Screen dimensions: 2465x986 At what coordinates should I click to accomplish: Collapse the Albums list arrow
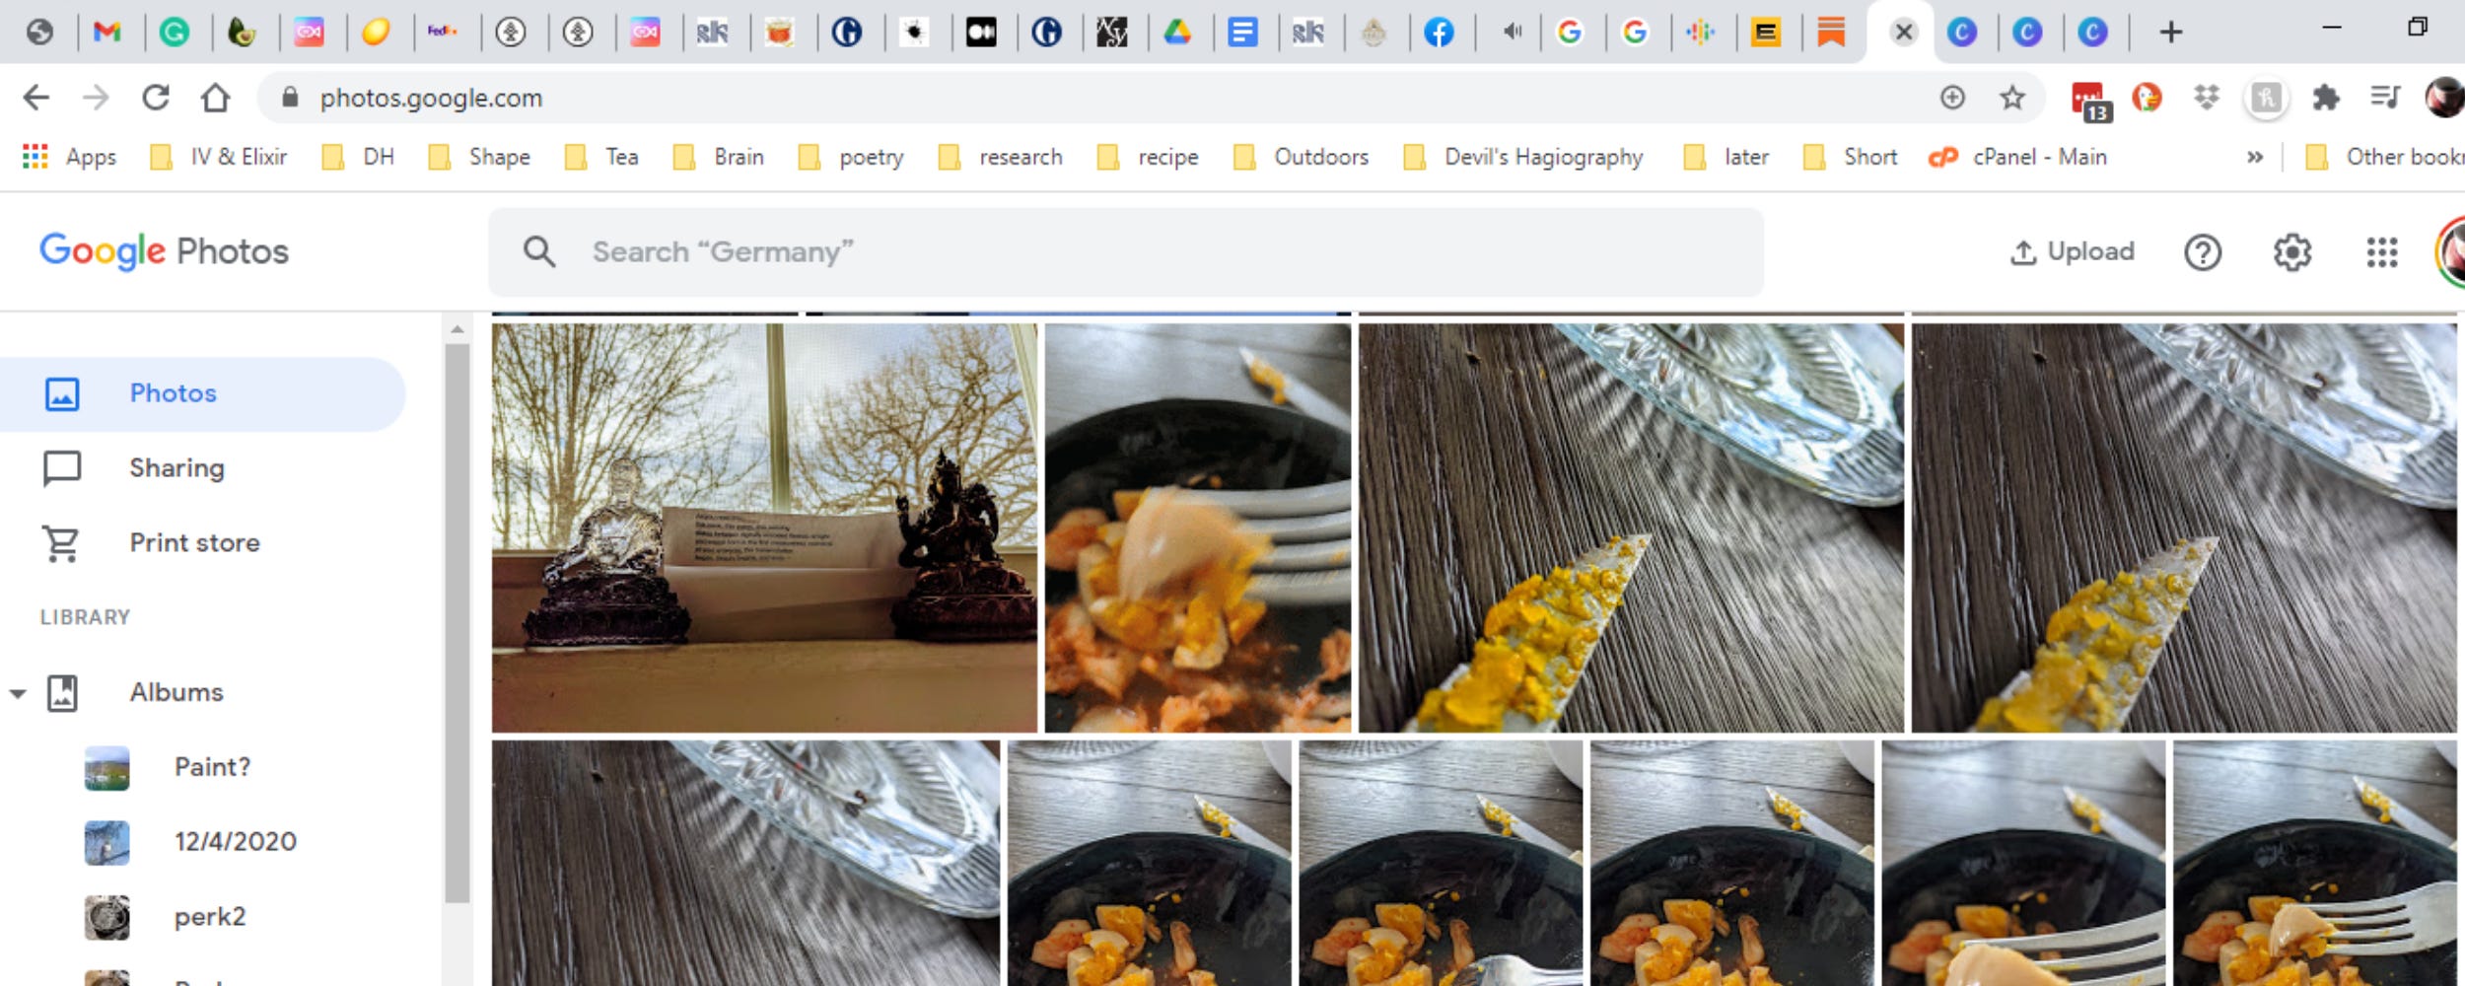[18, 693]
